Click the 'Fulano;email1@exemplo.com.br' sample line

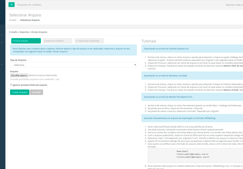(192, 154)
